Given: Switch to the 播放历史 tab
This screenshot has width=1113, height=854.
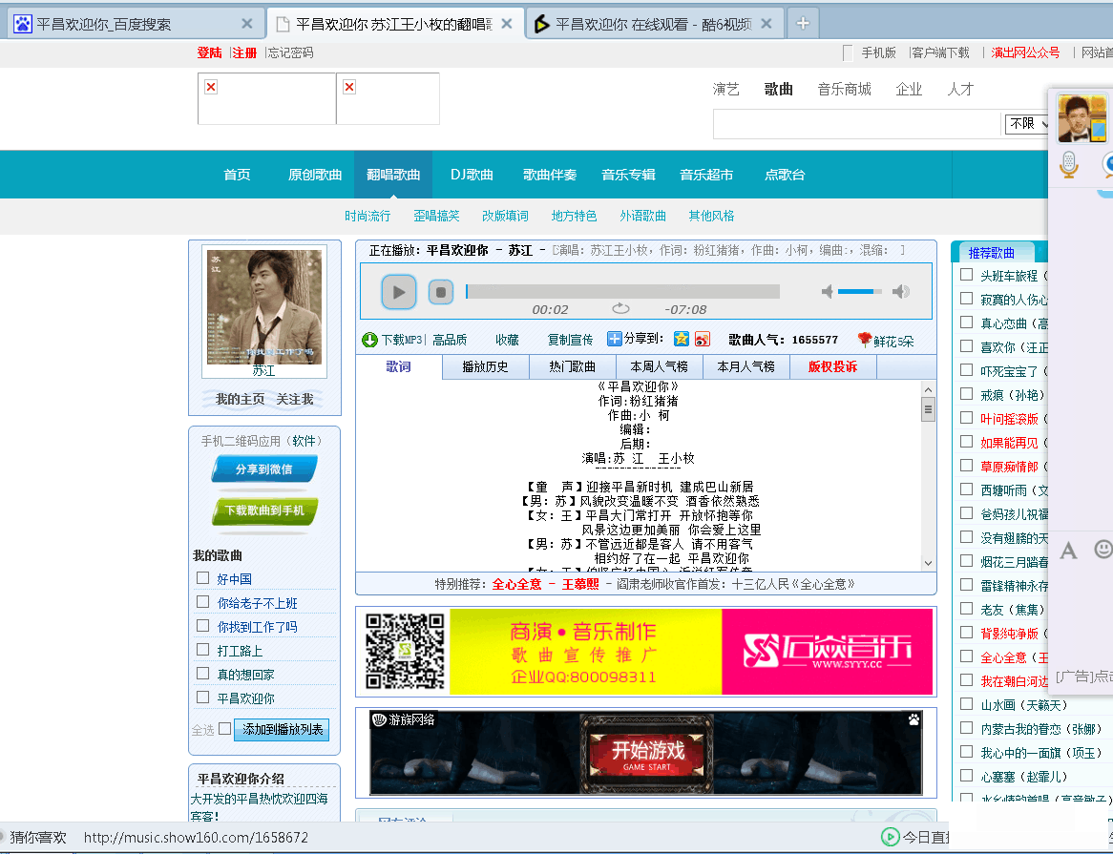Looking at the screenshot, I should coord(485,366).
